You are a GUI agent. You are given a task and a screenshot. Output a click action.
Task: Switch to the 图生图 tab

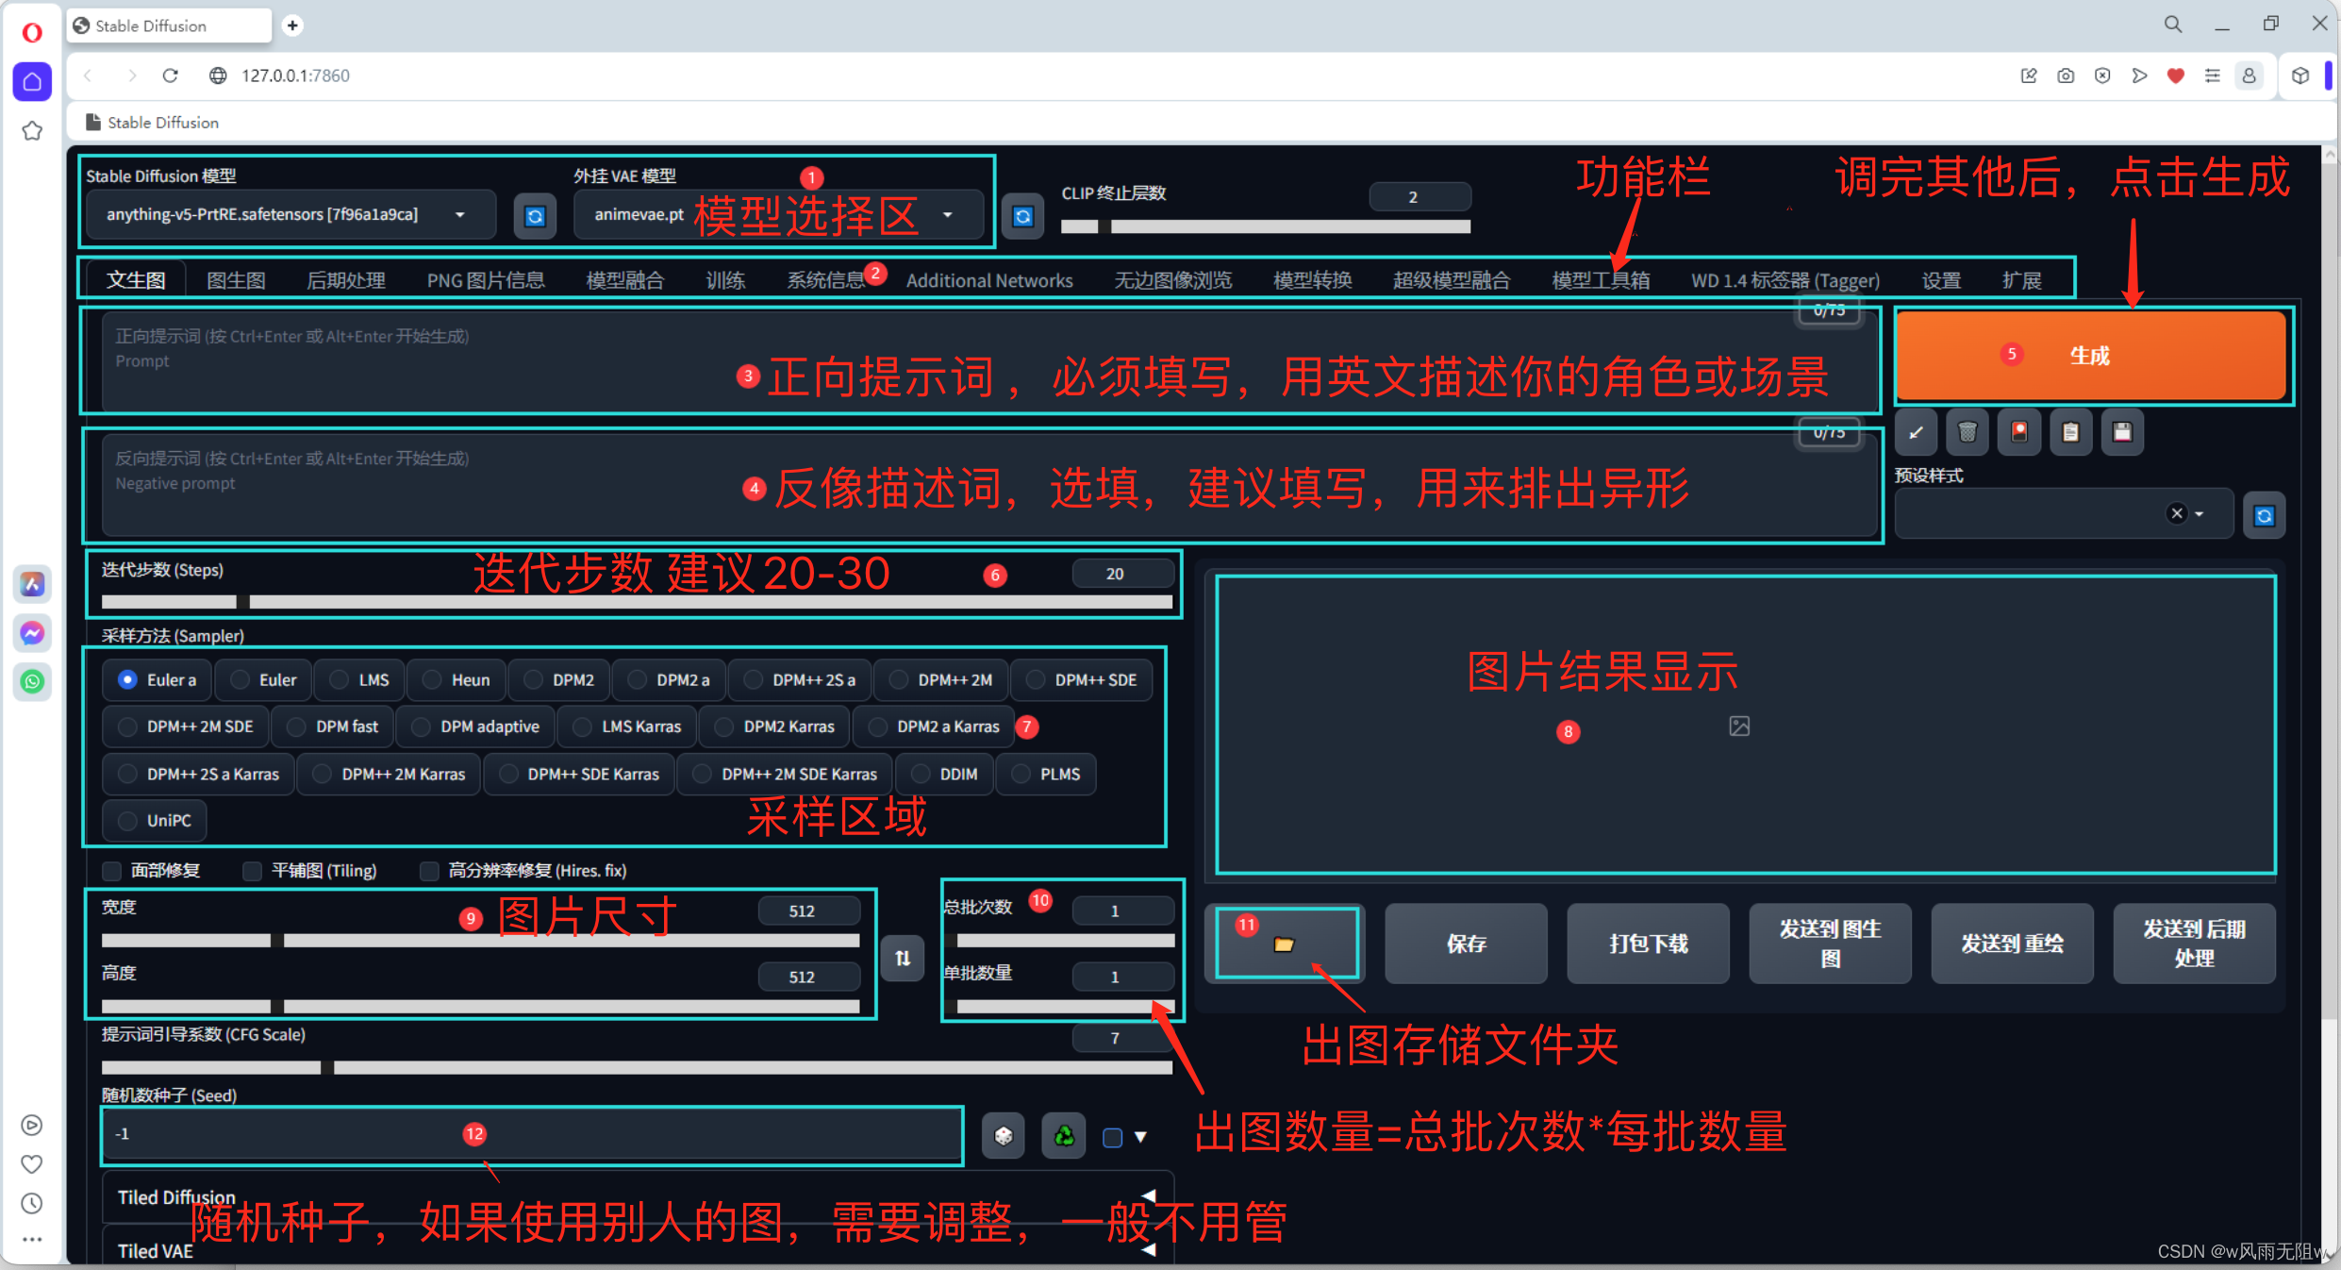236,278
